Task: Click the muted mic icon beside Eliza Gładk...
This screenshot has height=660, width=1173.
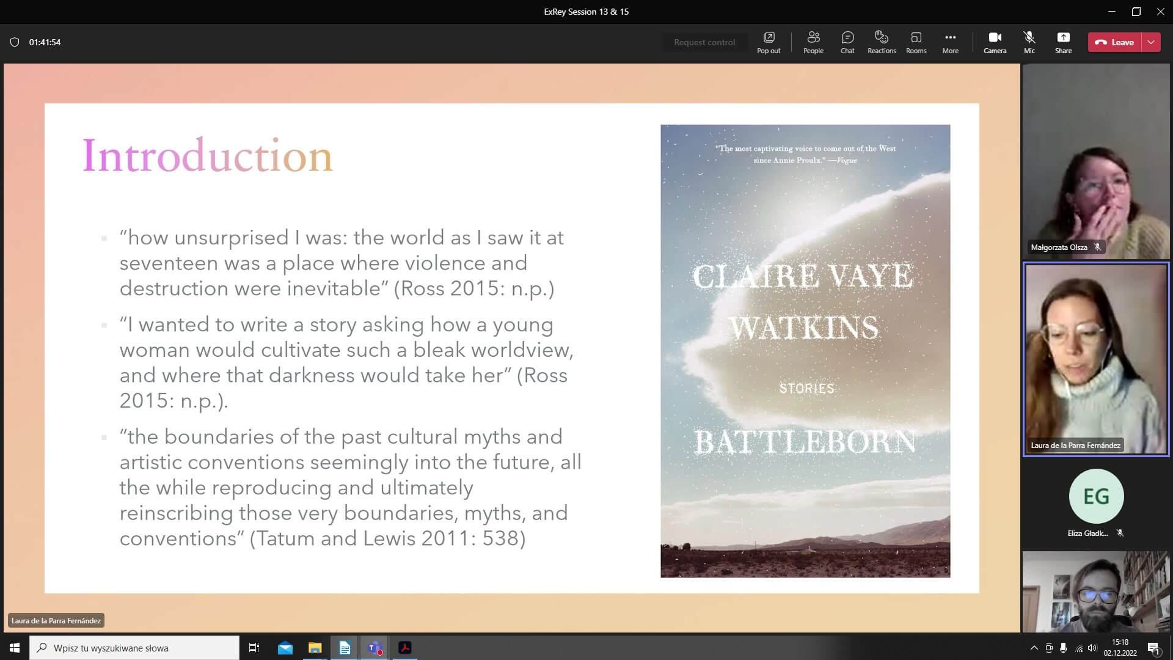Action: [1120, 533]
